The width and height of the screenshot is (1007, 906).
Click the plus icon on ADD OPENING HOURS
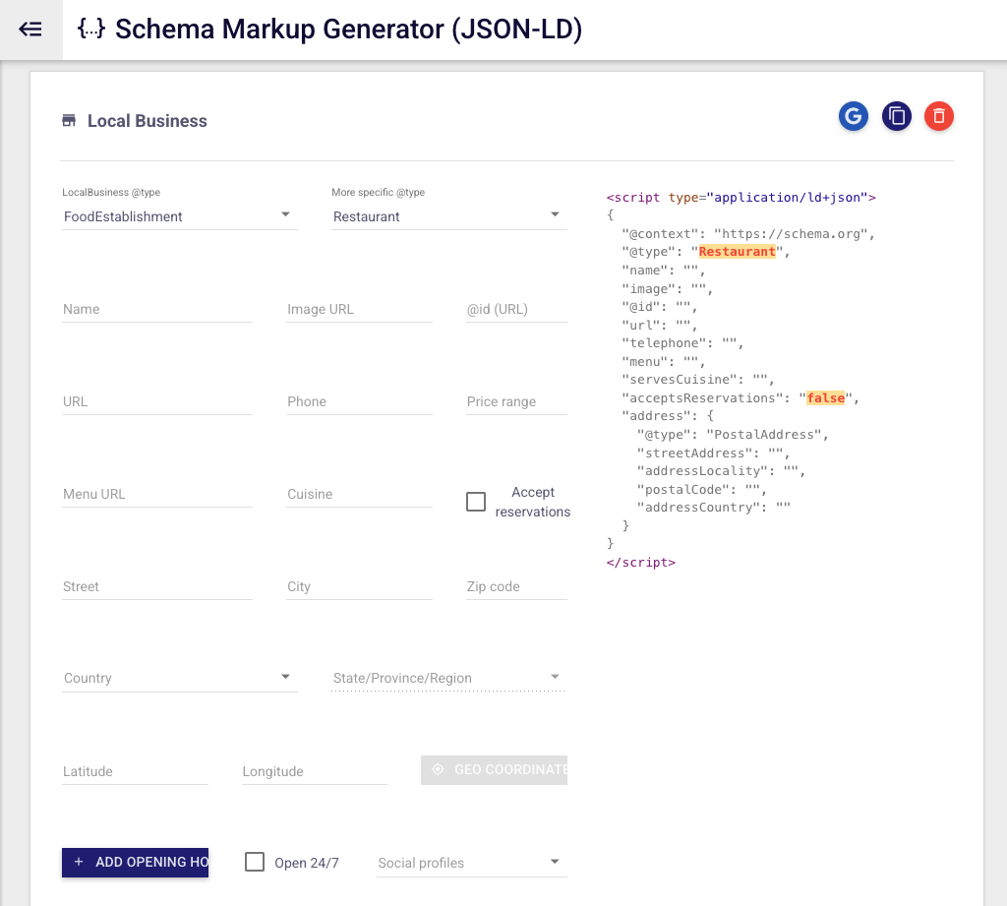click(78, 862)
